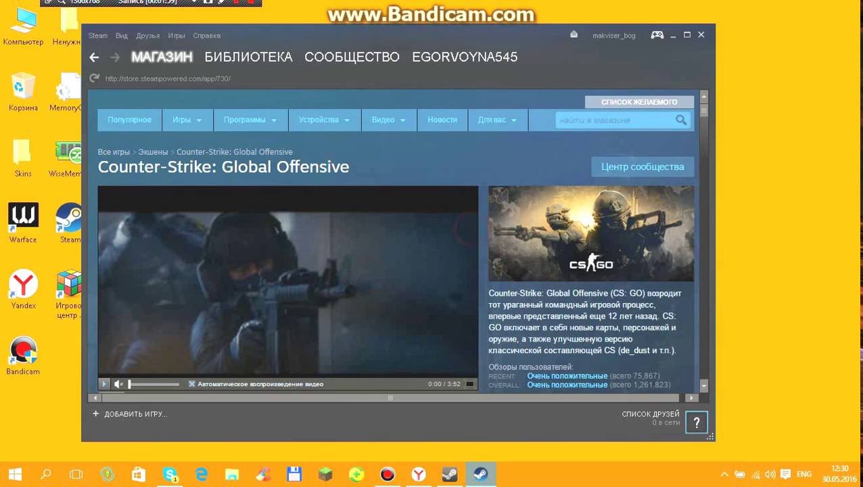The width and height of the screenshot is (863, 487).
Task: Expand the Видео dropdown
Action: click(388, 120)
